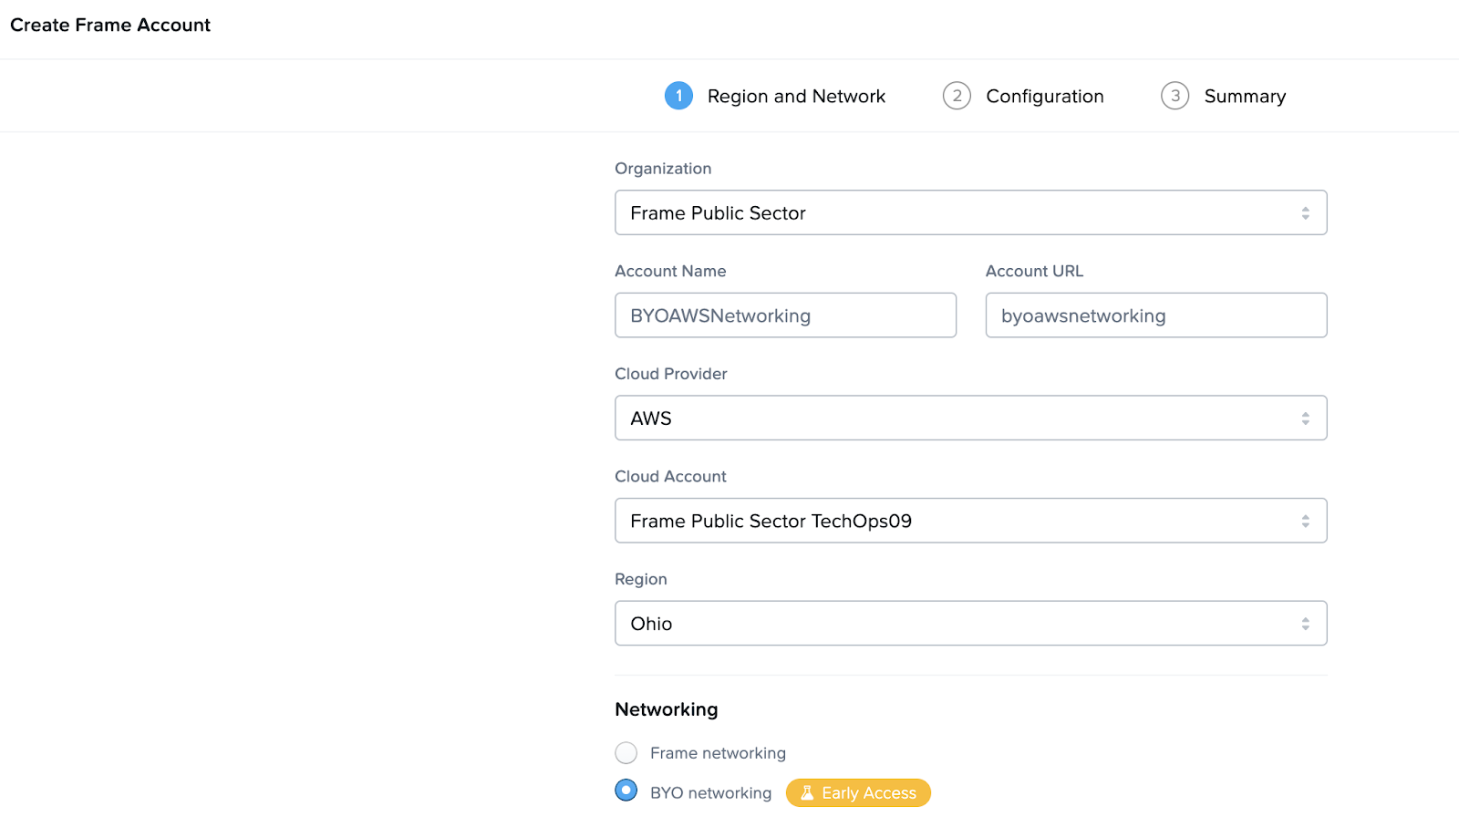Select the Frame networking radio button

626,753
